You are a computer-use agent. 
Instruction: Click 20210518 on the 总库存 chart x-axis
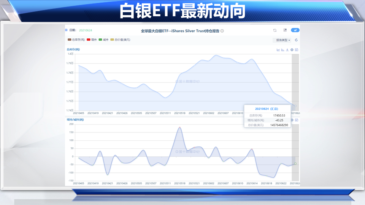click(x=180, y=113)
